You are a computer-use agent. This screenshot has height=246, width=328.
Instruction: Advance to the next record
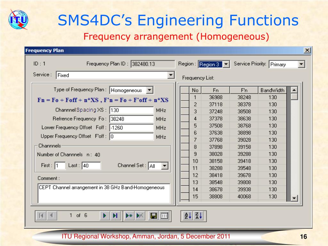point(105,216)
